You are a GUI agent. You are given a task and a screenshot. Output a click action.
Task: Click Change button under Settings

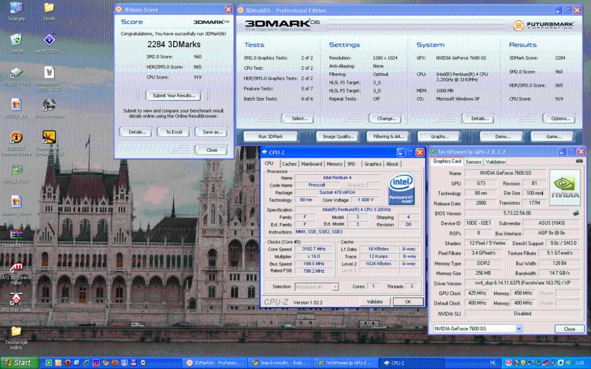coord(387,119)
